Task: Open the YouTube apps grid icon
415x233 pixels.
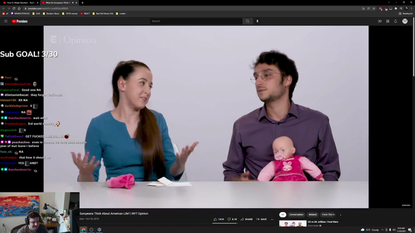Action: (388, 21)
